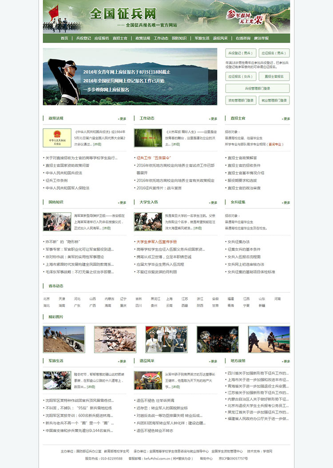The height and width of the screenshot is (468, 333).
Task: Open 政策法规 in the navigation bar
Action: [x=143, y=38]
